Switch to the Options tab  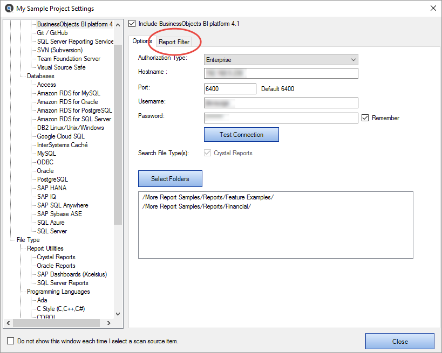tap(142, 41)
